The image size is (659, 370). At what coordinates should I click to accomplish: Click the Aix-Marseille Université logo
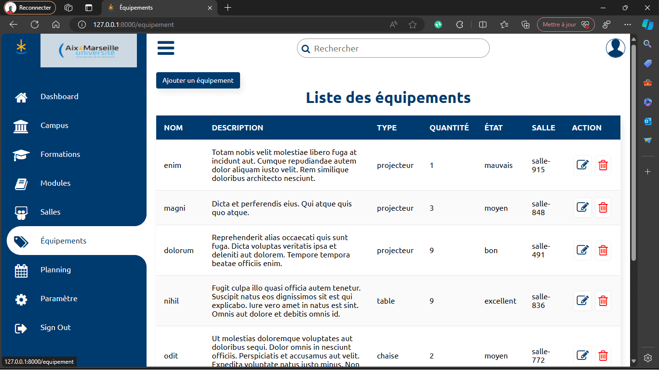pyautogui.click(x=89, y=51)
